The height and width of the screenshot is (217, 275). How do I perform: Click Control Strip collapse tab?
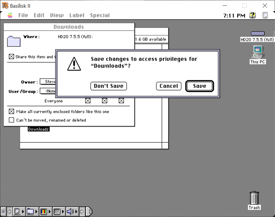89,212
